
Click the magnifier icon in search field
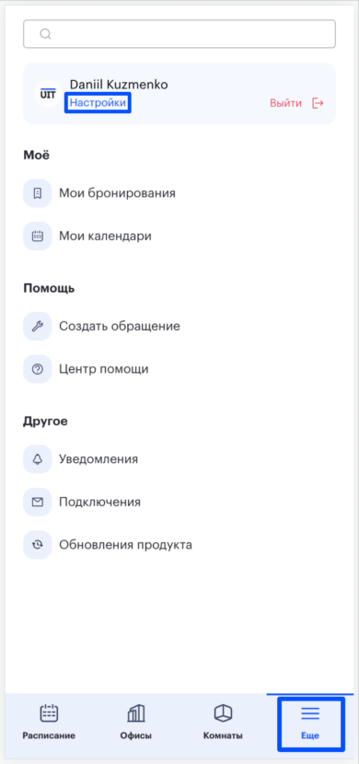point(46,34)
